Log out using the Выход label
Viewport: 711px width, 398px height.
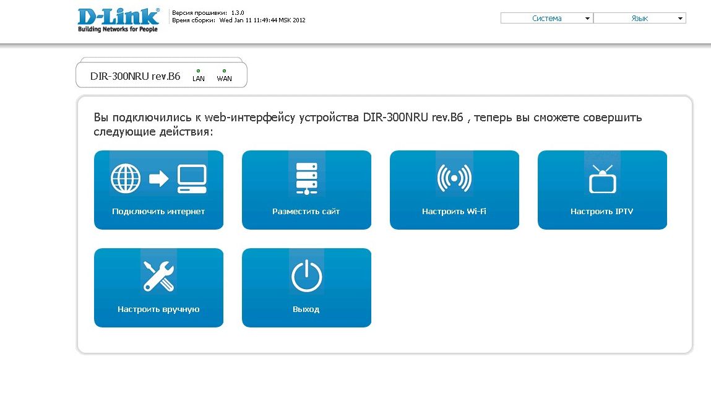306,309
